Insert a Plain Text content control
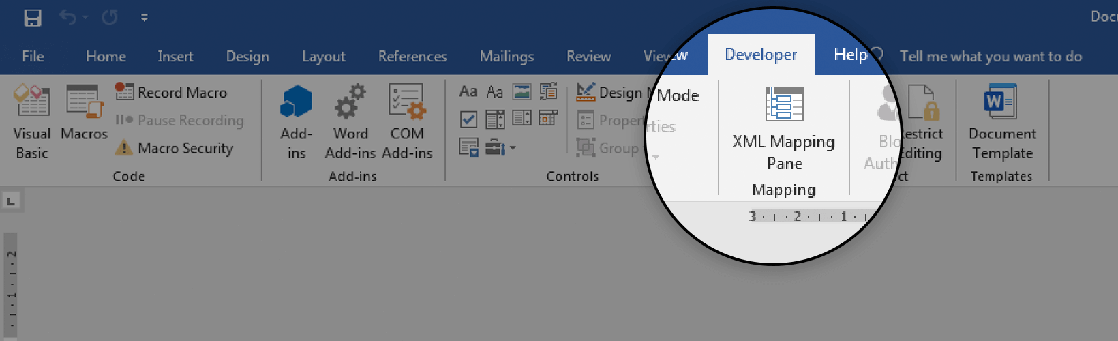 tap(495, 91)
